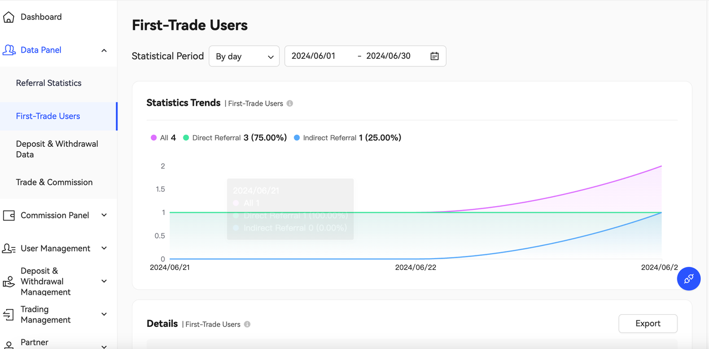The height and width of the screenshot is (349, 709).
Task: Collapse the Data Panel section chevron
Action: click(x=104, y=50)
